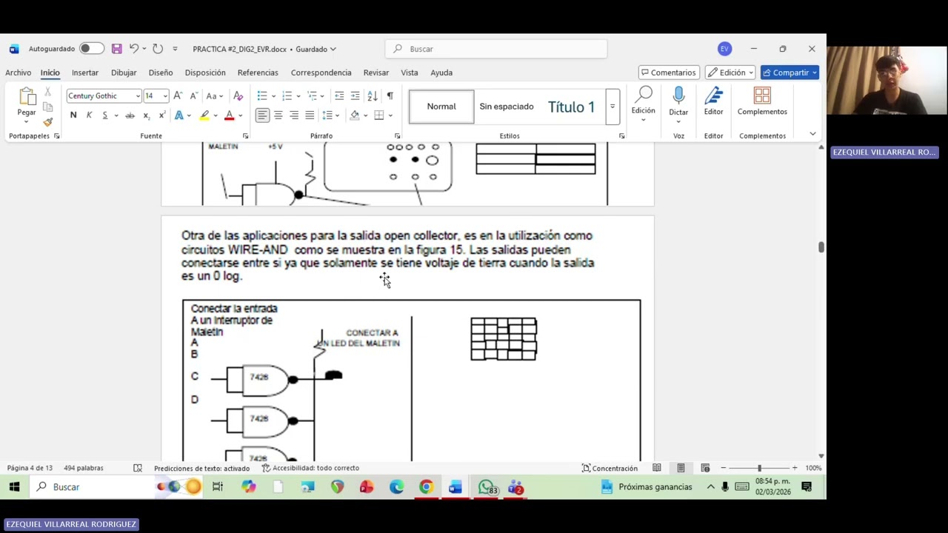Apply red font color

[x=229, y=115]
